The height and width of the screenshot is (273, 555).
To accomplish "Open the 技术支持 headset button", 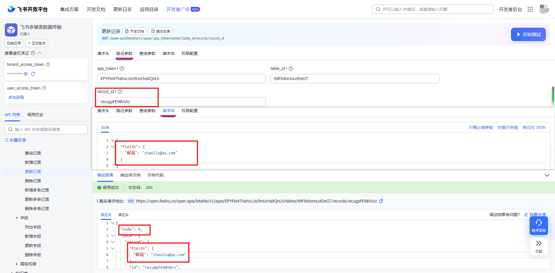I will (539, 226).
